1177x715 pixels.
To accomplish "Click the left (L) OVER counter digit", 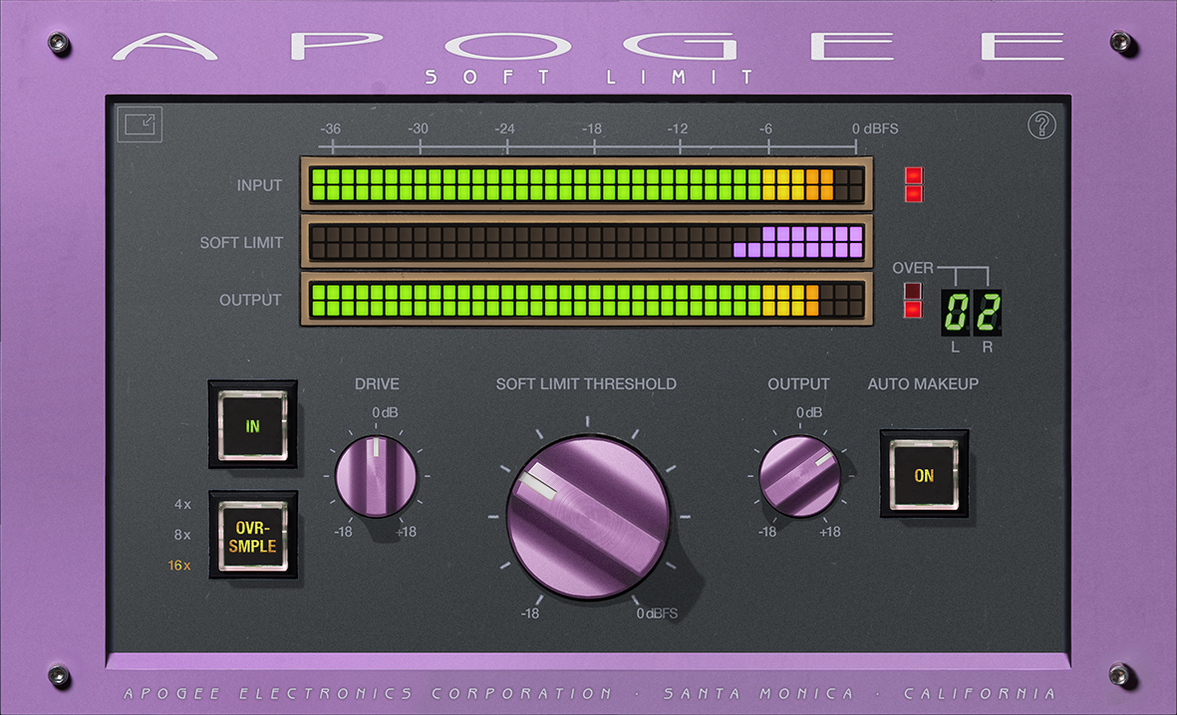I will [x=956, y=313].
